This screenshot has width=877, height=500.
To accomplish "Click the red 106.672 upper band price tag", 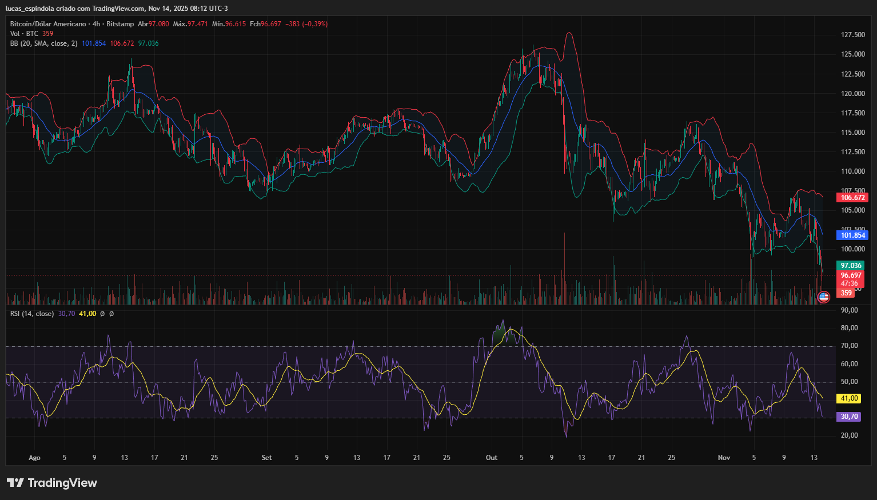I will coord(852,198).
